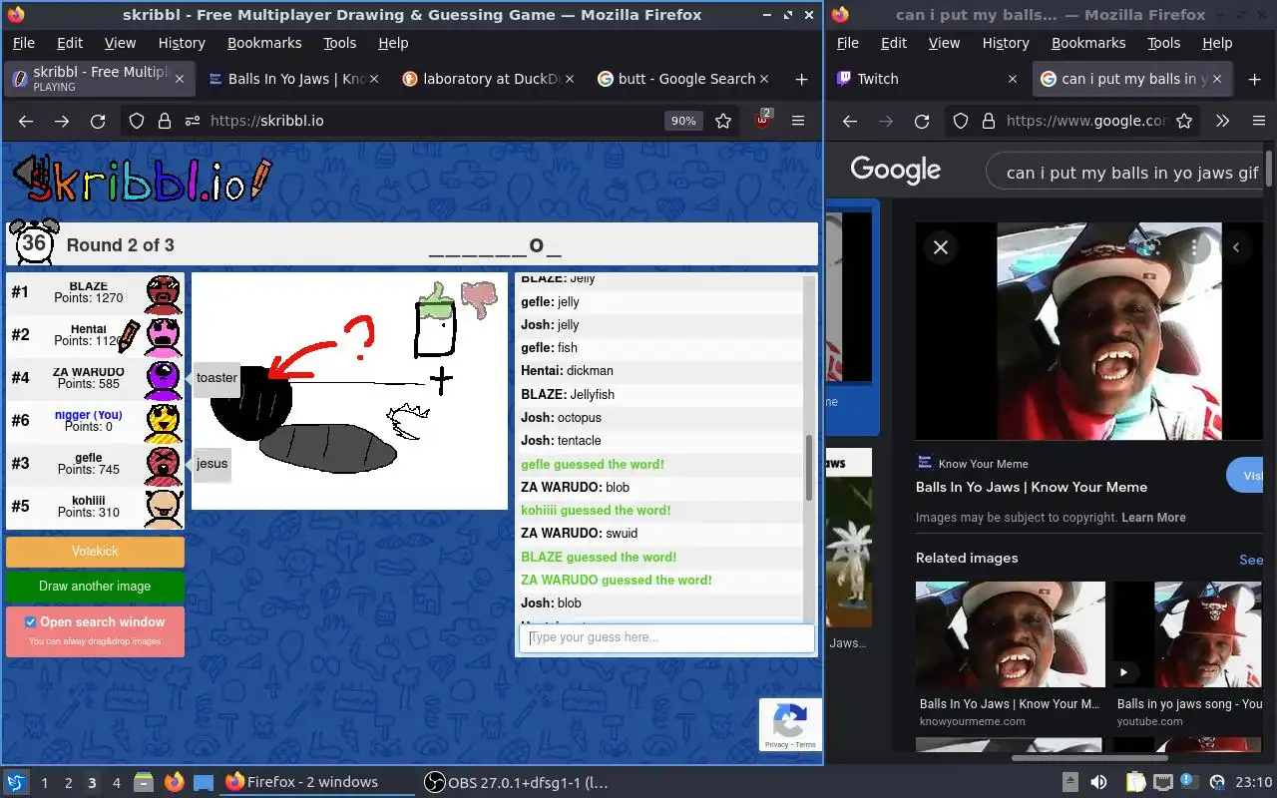Click the 'Learn More' copyright link
Image resolution: width=1277 pixels, height=798 pixels.
pyautogui.click(x=1153, y=518)
